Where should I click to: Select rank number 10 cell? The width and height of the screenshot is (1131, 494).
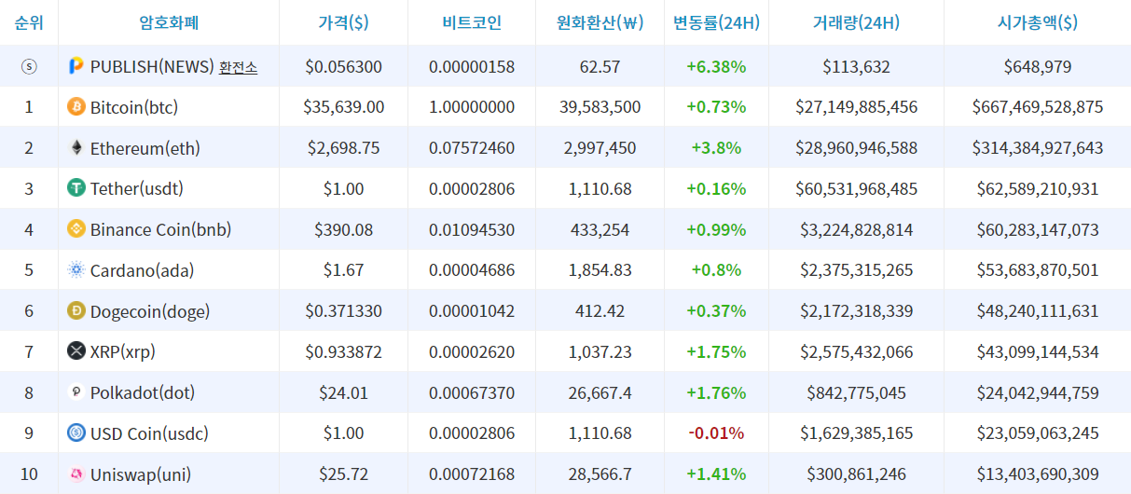pos(29,473)
